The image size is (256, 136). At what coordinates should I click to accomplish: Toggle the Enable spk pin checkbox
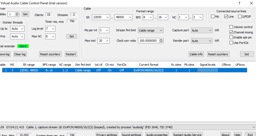click(231, 37)
